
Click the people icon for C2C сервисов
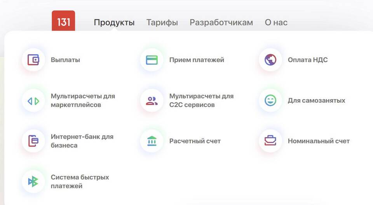pos(152,101)
